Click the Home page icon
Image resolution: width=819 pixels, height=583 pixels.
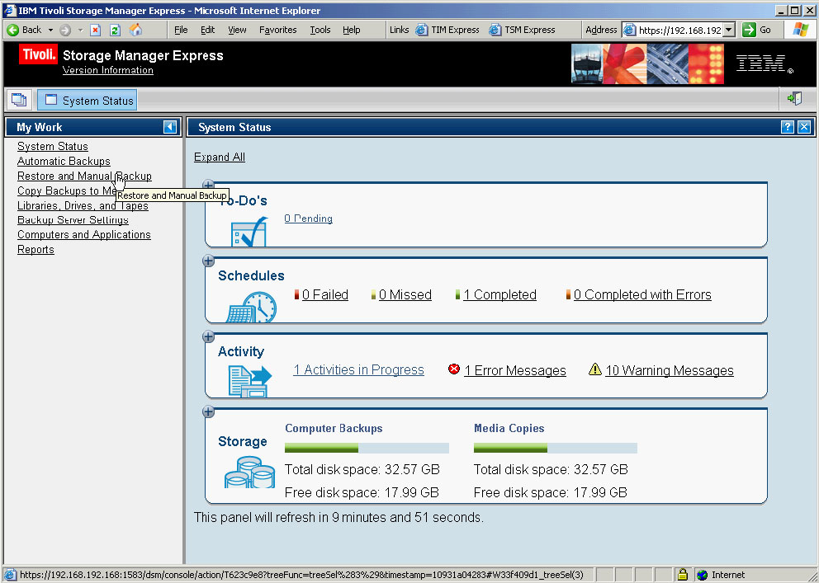coord(135,30)
